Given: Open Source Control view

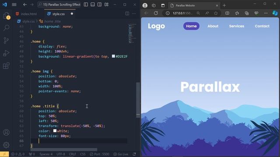Looking at the screenshot, I should pyautogui.click(x=6, y=41).
